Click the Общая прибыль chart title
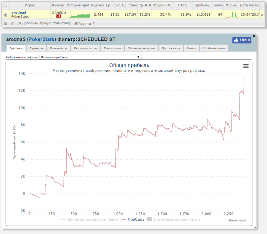This screenshot has width=267, height=234. coord(129,65)
